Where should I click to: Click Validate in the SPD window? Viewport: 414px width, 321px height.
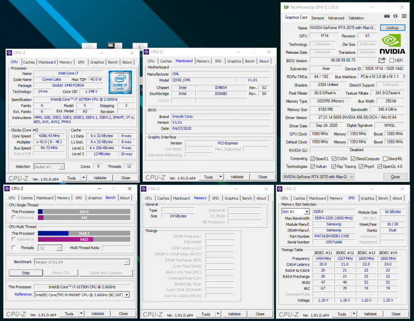tap(370, 314)
